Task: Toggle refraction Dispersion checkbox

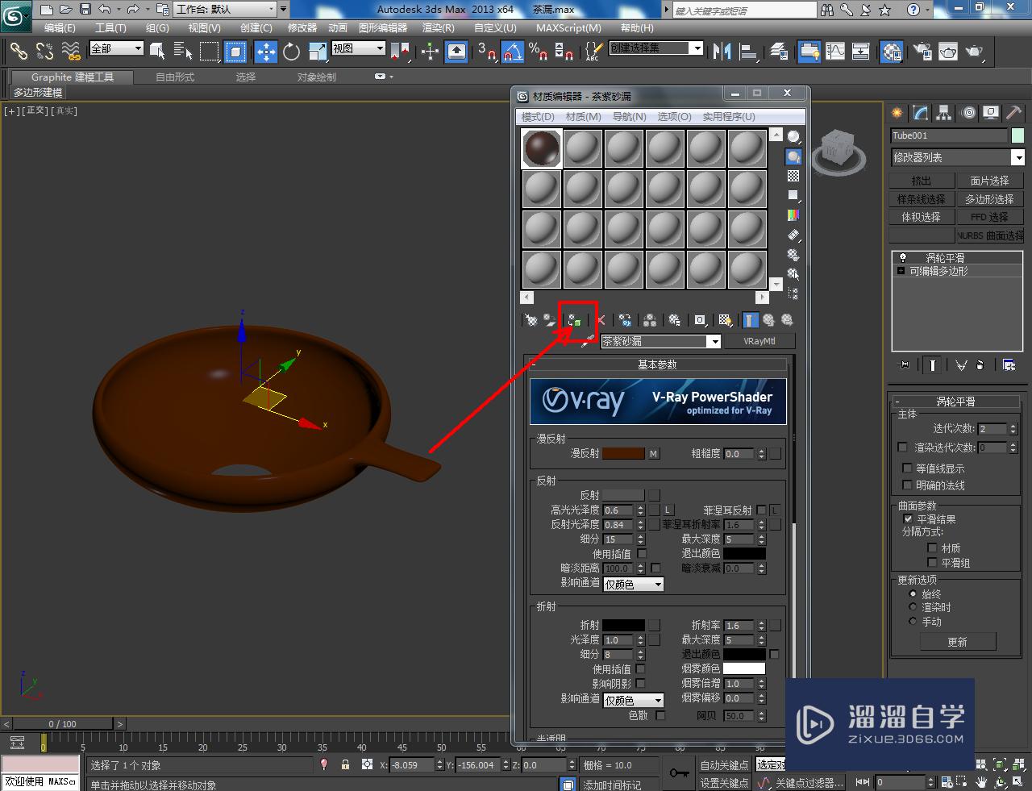Action: tap(660, 715)
